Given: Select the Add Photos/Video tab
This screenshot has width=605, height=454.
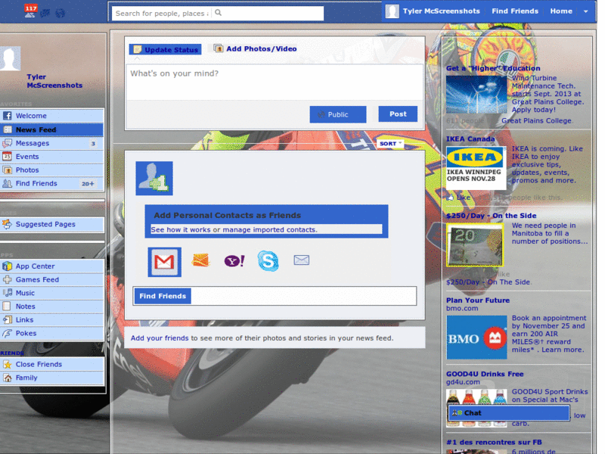Looking at the screenshot, I should tap(255, 48).
